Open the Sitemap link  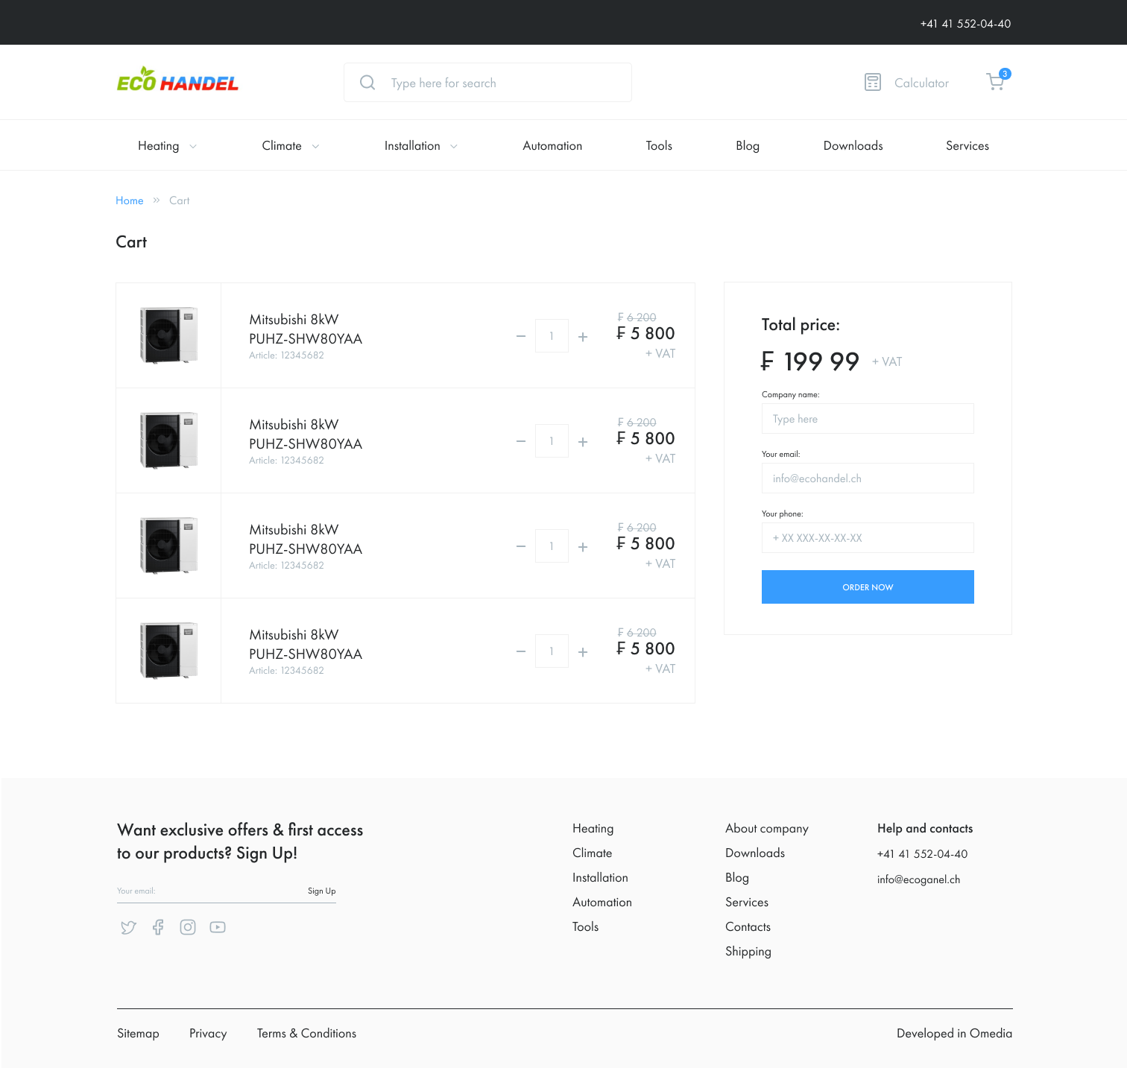(138, 1034)
